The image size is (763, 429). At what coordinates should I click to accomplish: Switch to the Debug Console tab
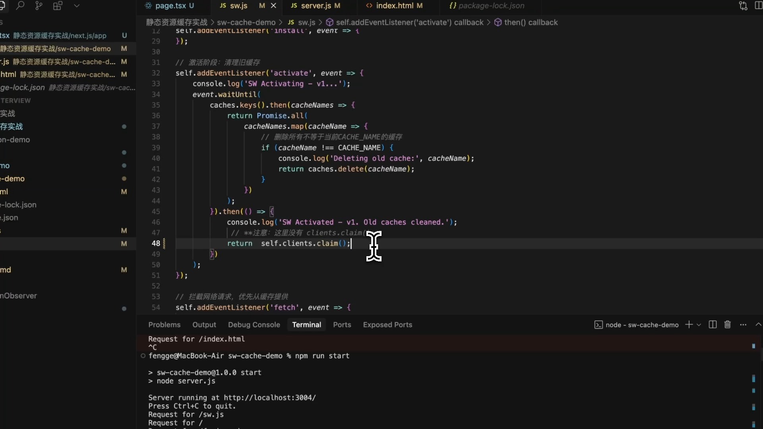coord(254,325)
